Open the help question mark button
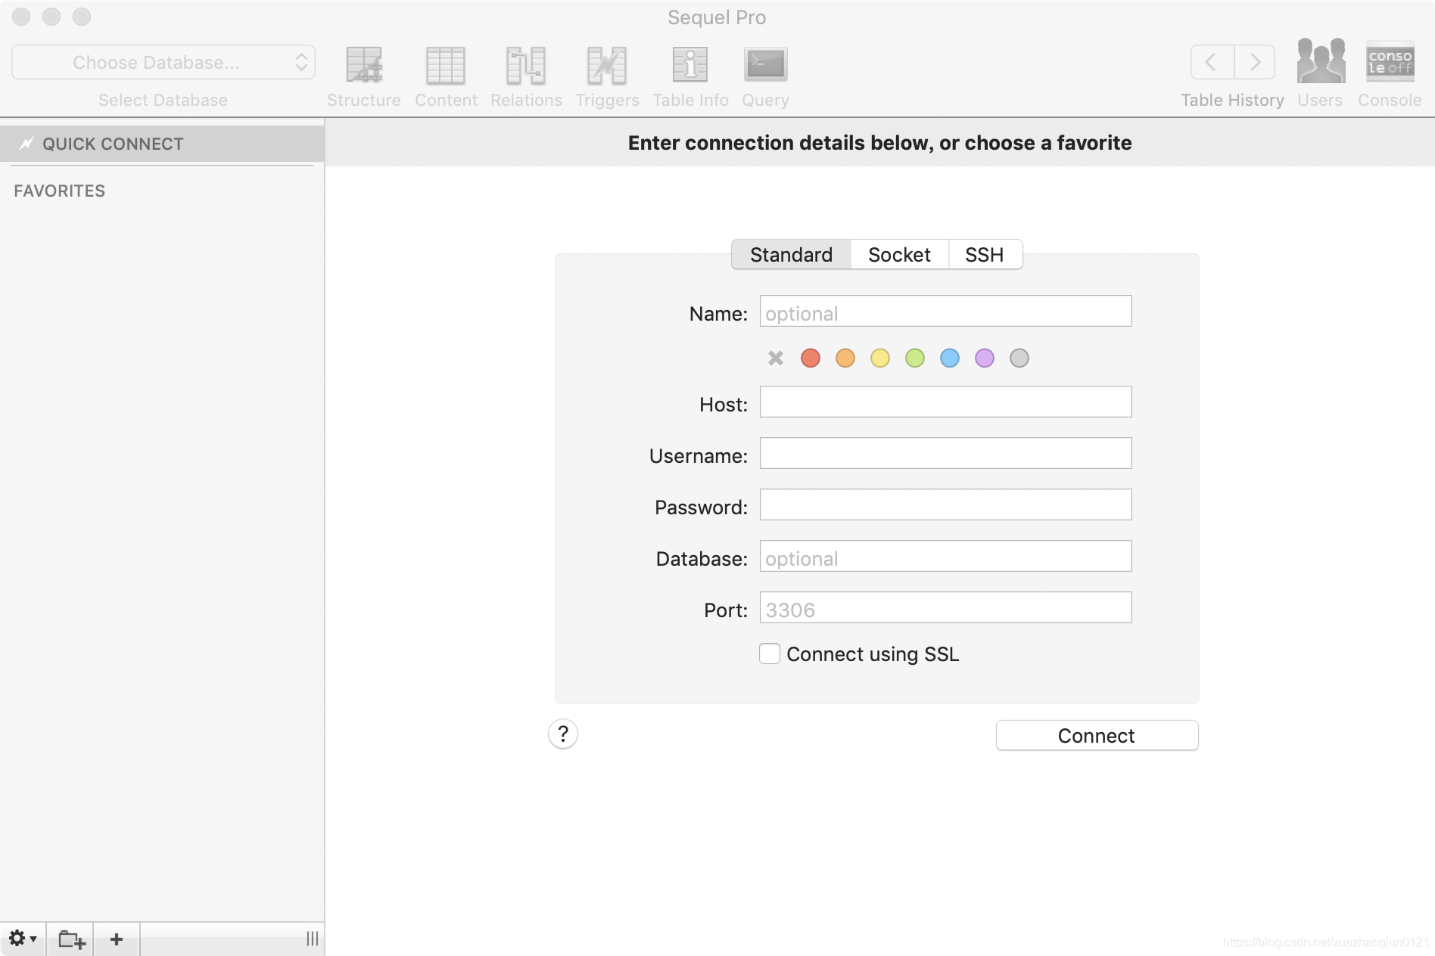1435x956 pixels. click(x=563, y=734)
